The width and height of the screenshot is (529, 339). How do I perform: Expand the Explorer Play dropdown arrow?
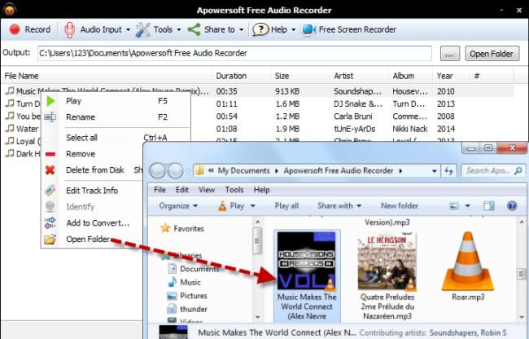[252, 206]
